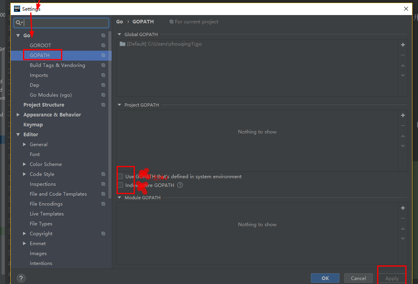Image resolution: width=418 pixels, height=284 pixels.
Task: Open help for Index entire GOPATH option
Action: 180,185
